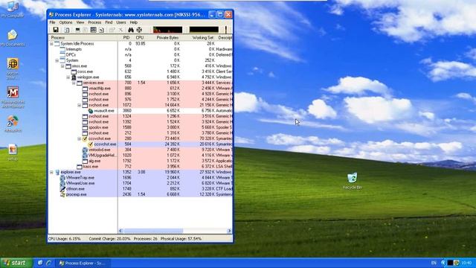Click Physical Usage value in status bar
Viewport: 476px width, 268px height.
[181, 239]
